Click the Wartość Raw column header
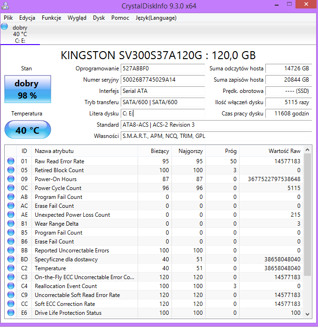318x327 pixels. click(271, 151)
